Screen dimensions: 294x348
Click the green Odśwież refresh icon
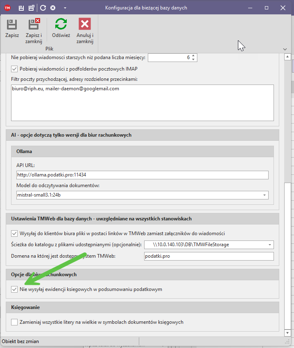(61, 24)
